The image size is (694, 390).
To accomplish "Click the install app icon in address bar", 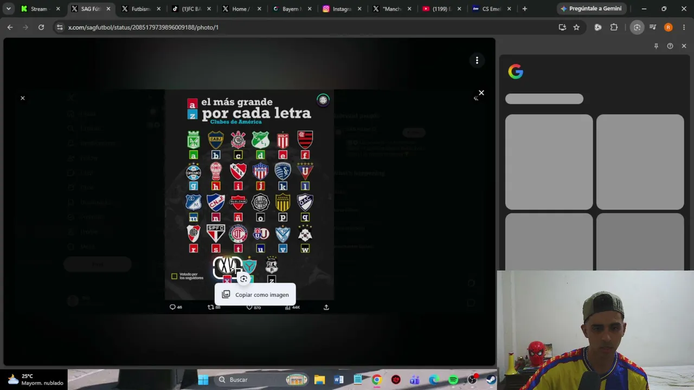I will (x=562, y=27).
